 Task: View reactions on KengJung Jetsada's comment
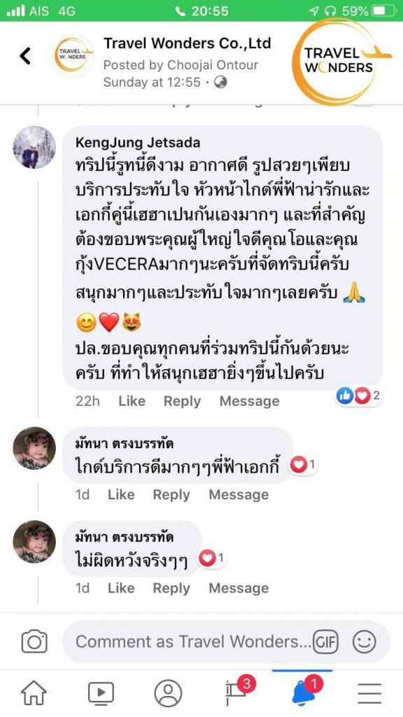point(358,396)
